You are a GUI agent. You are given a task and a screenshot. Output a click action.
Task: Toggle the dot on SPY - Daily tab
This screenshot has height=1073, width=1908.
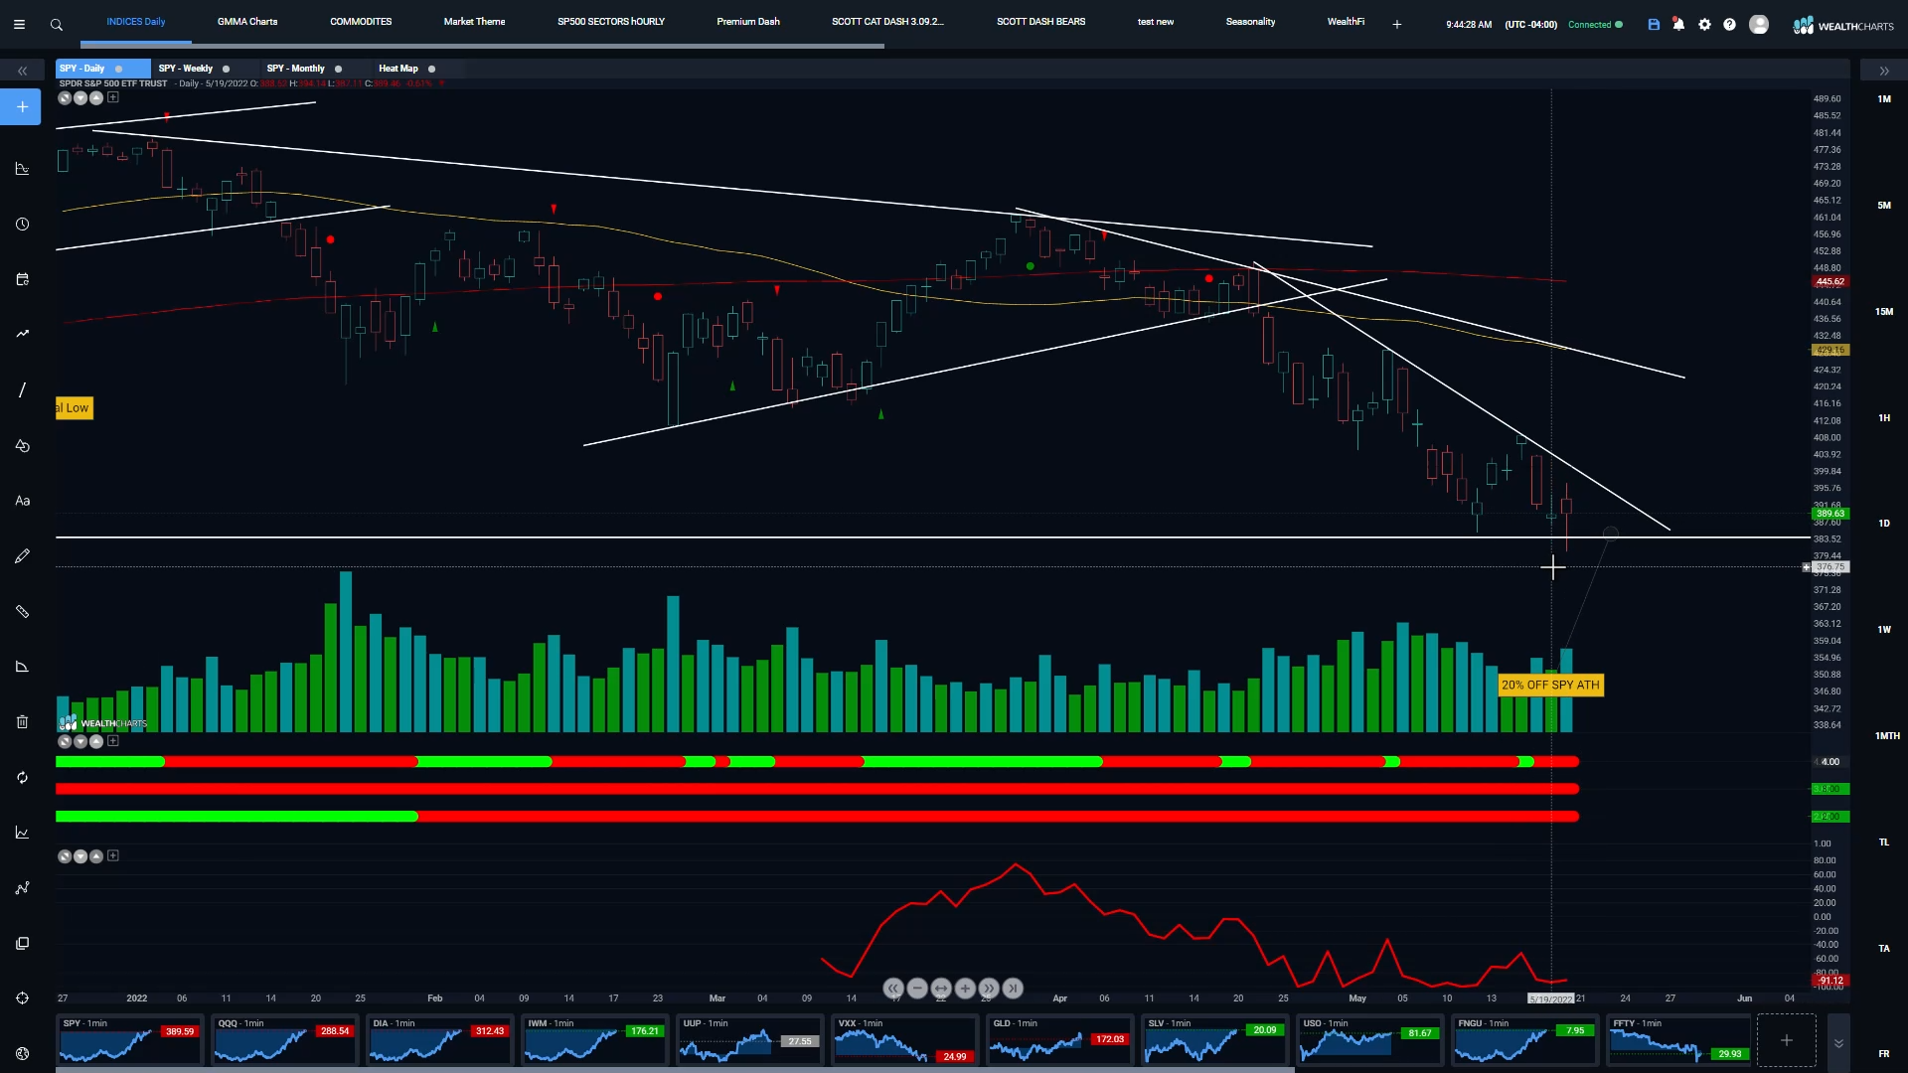[119, 69]
